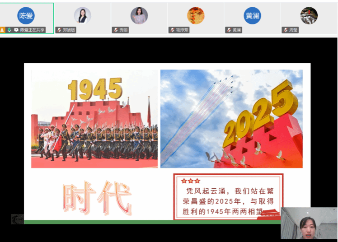The width and height of the screenshot is (338, 242).
Task: Click the 1945 parade photo on the slide
Action: pyautogui.click(x=94, y=118)
